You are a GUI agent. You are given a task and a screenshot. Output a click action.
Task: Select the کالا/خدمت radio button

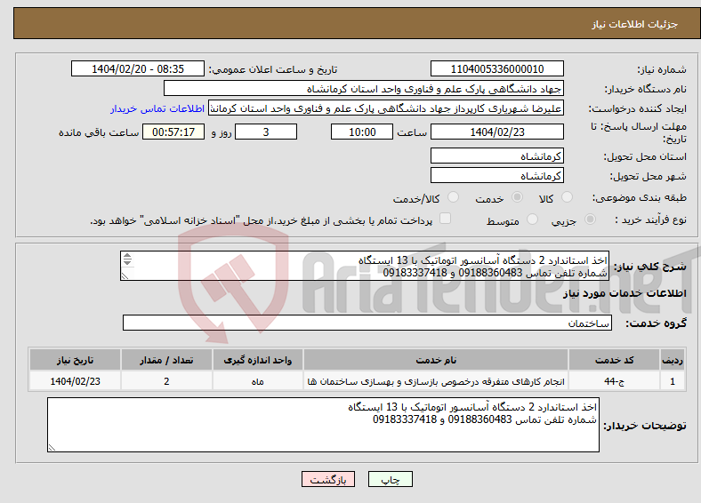453,197
